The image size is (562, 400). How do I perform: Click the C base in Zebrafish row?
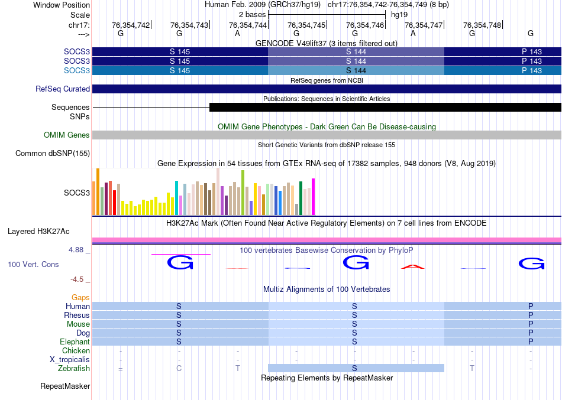pos(179,368)
